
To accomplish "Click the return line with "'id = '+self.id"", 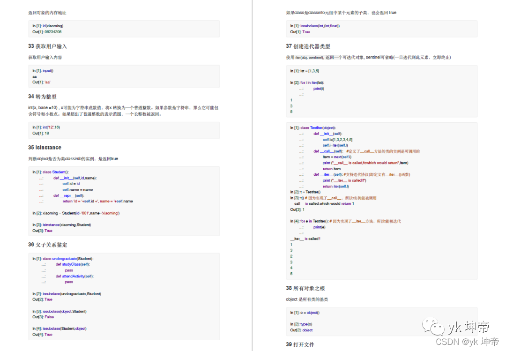I will [x=98, y=201].
